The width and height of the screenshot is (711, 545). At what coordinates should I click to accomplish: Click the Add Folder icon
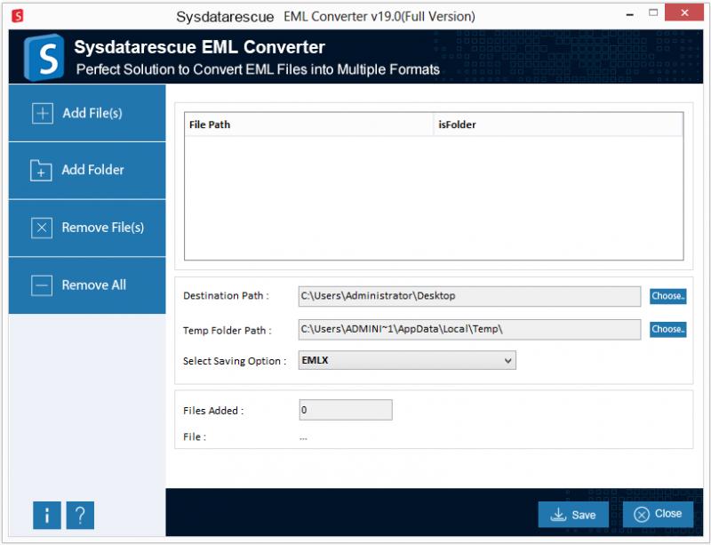coord(42,171)
